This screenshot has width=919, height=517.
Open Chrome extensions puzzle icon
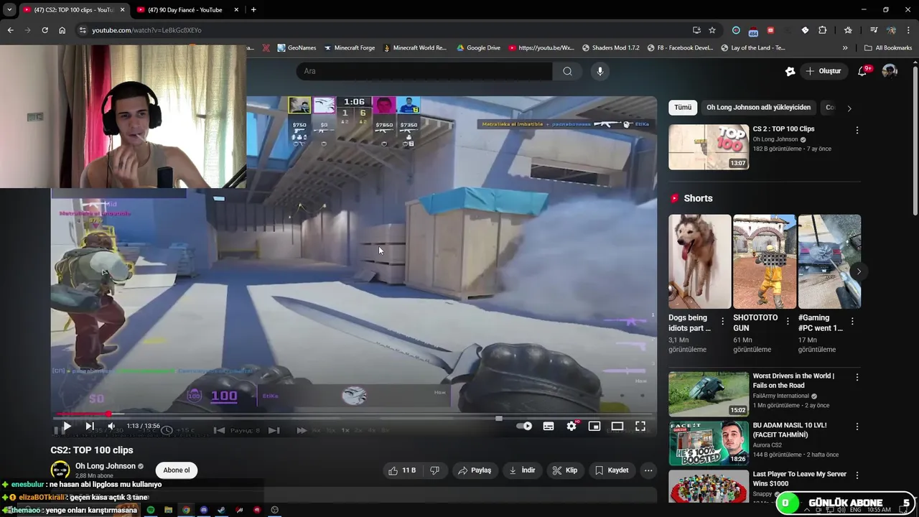click(x=823, y=30)
